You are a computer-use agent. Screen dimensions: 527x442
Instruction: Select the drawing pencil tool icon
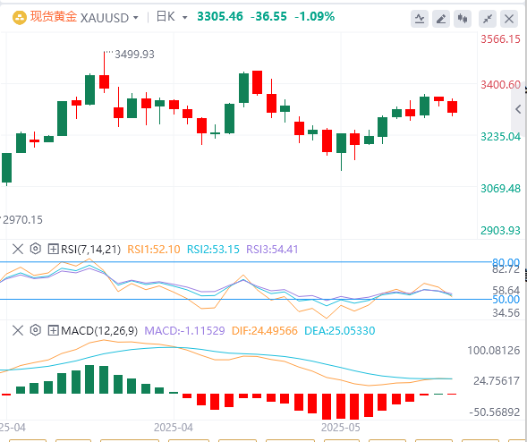(441, 19)
